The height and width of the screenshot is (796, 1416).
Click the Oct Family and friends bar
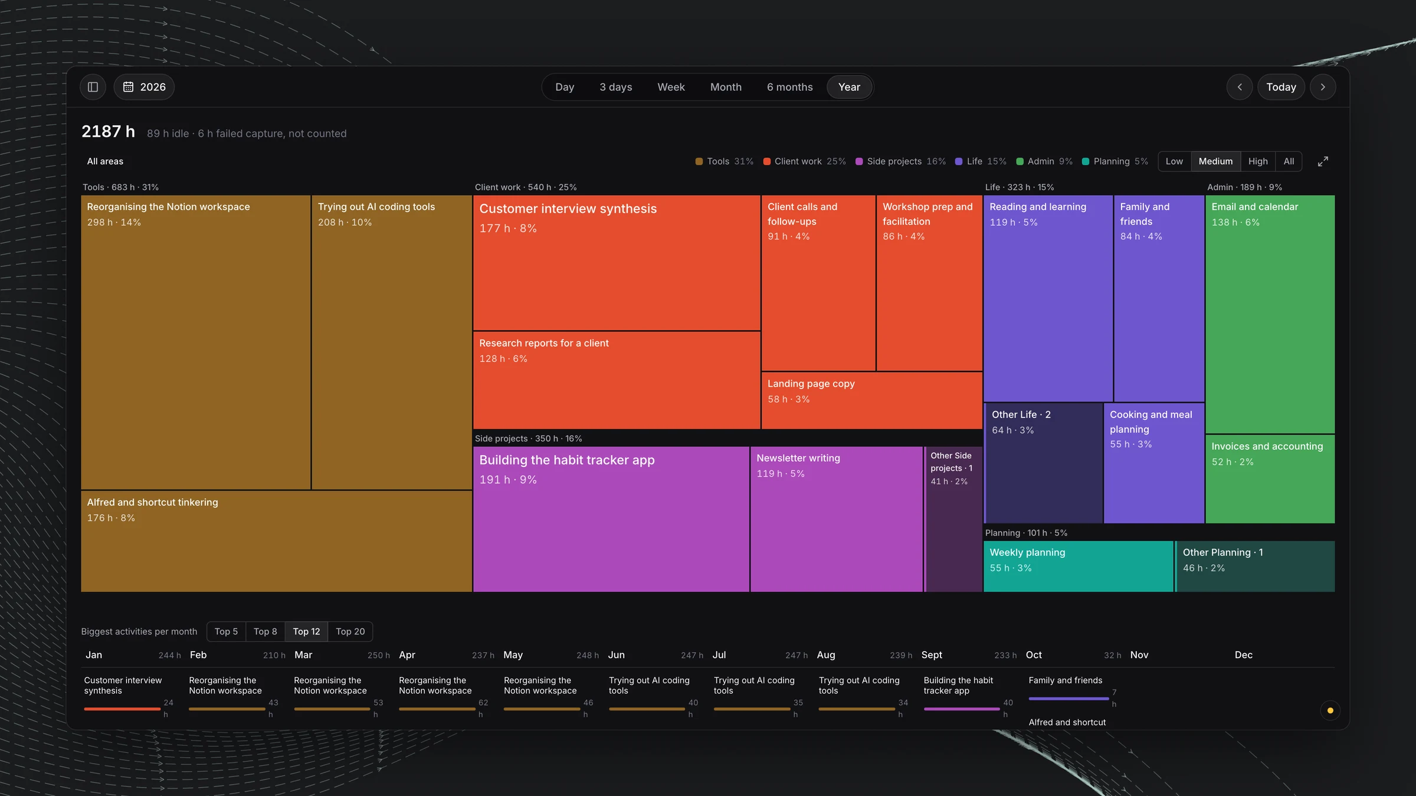point(1068,699)
